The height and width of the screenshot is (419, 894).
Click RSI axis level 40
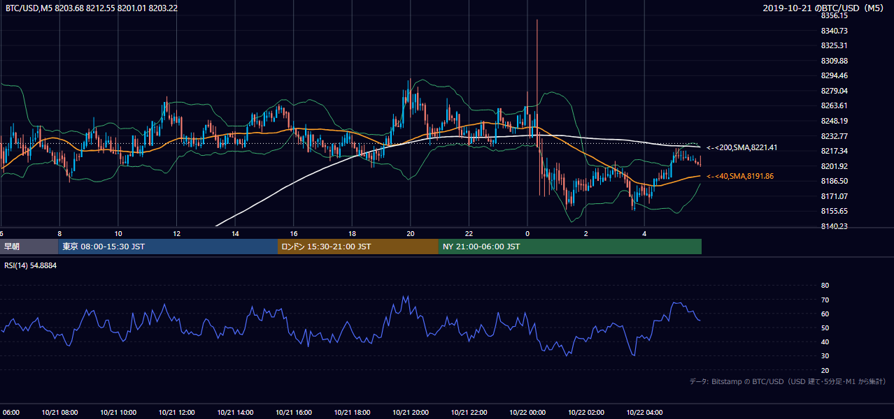pos(825,341)
